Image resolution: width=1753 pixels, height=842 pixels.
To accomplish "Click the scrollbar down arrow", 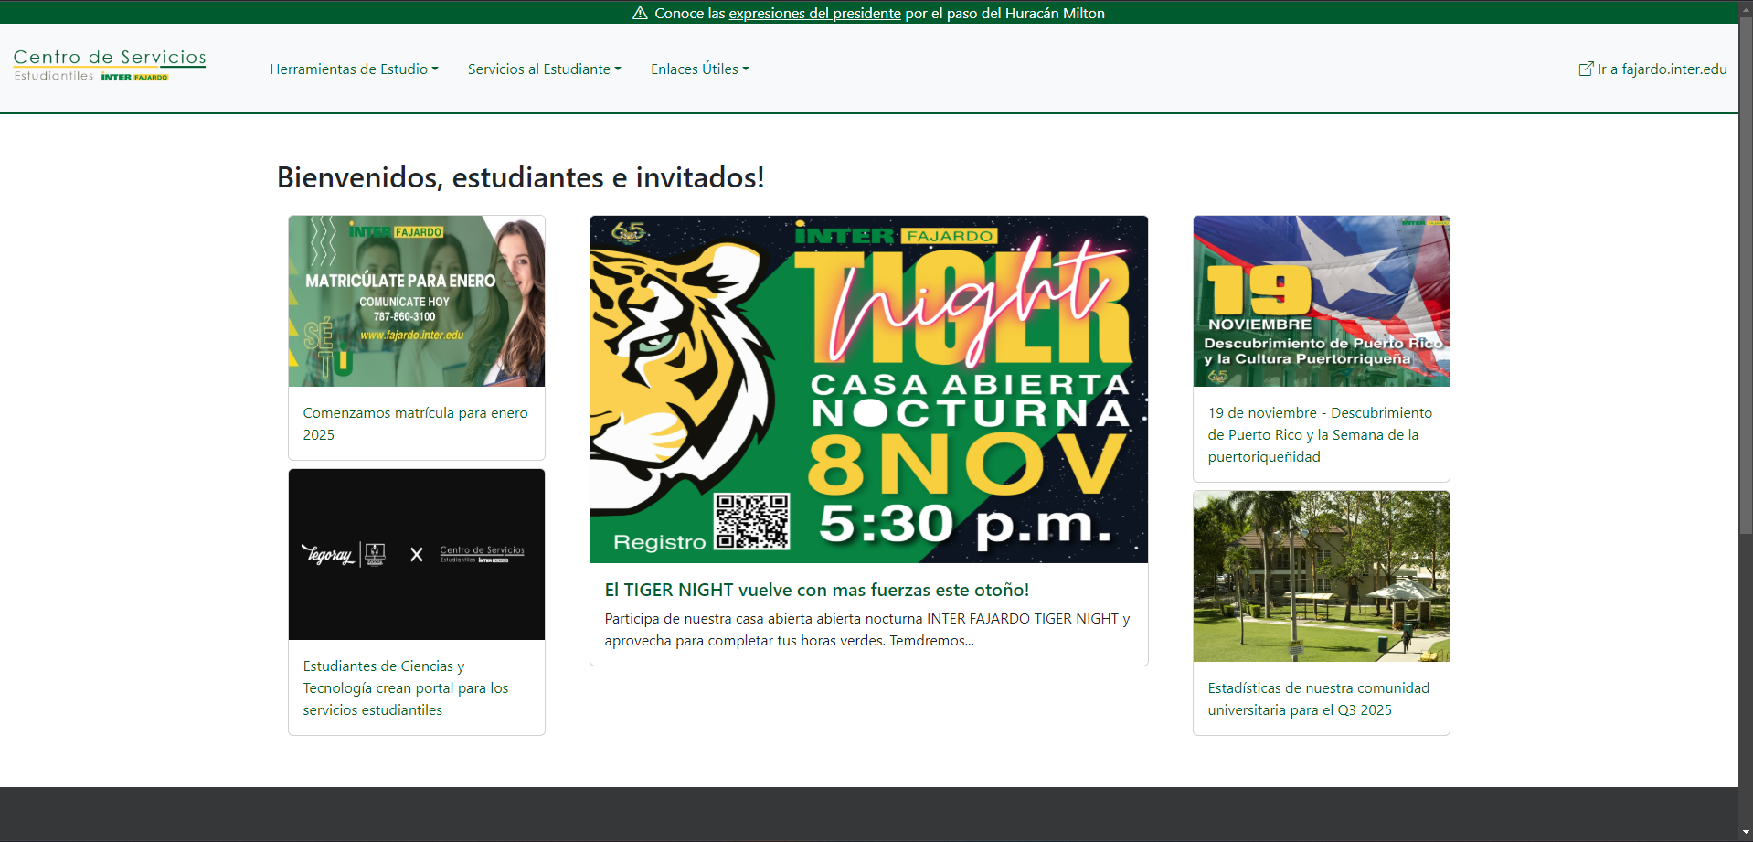I will coord(1746,833).
